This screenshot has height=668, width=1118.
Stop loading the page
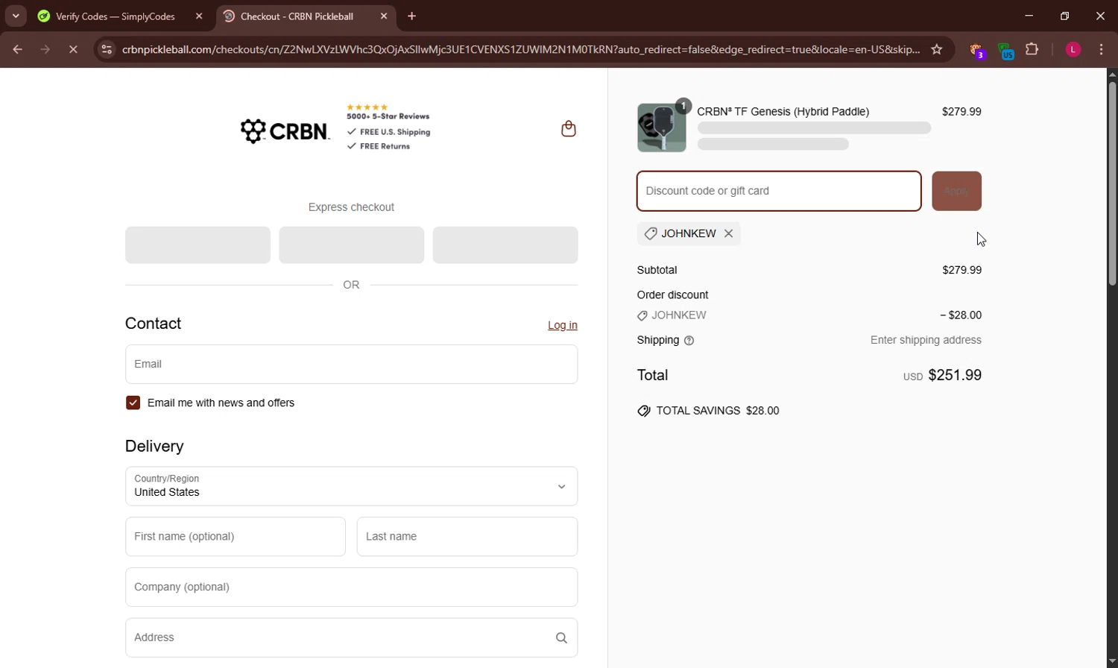(73, 50)
